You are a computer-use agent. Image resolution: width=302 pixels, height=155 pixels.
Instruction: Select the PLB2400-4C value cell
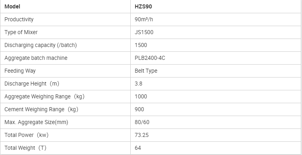[216, 58]
